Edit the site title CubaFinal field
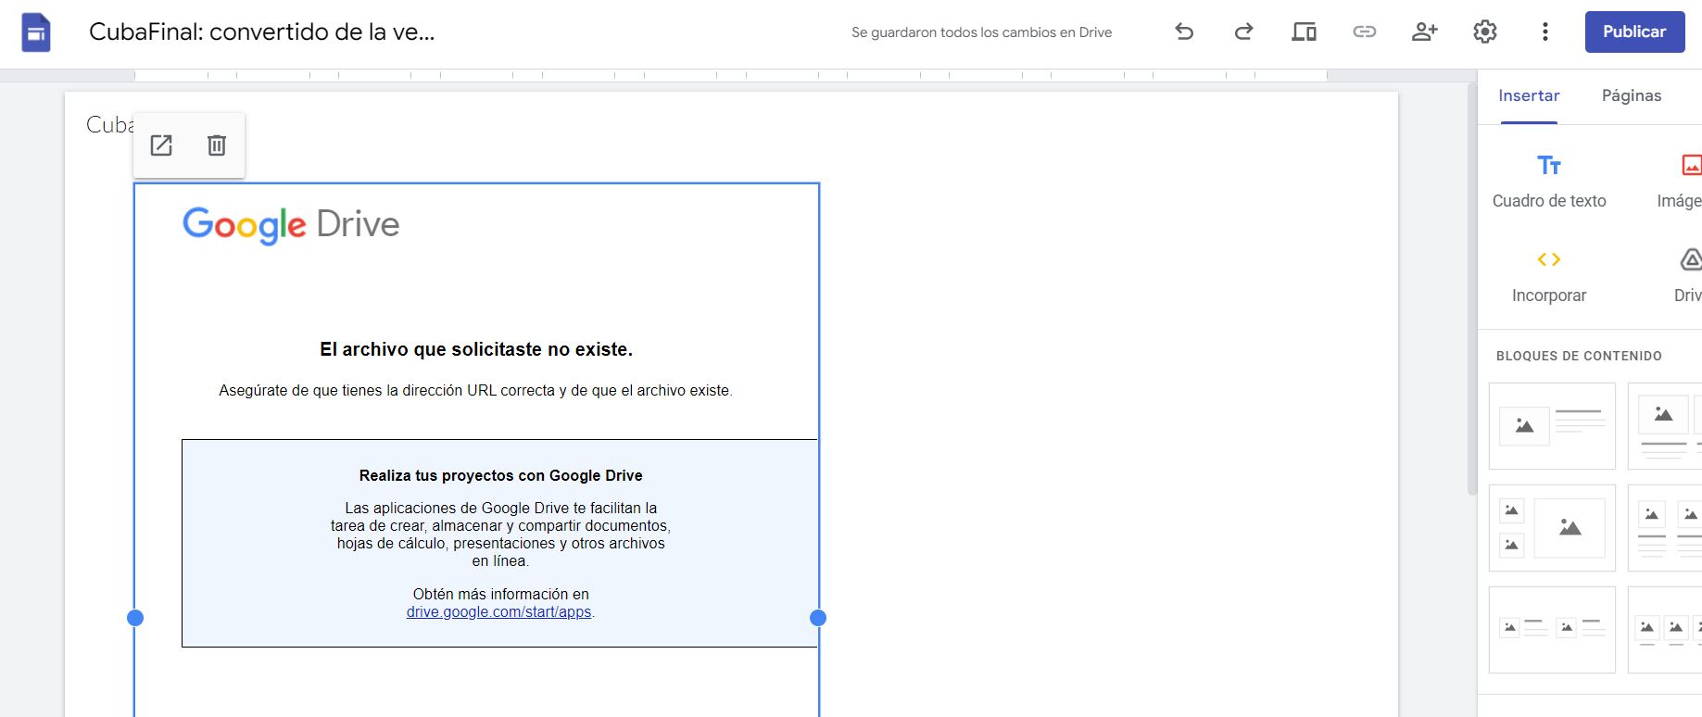The width and height of the screenshot is (1702, 717). 260,31
